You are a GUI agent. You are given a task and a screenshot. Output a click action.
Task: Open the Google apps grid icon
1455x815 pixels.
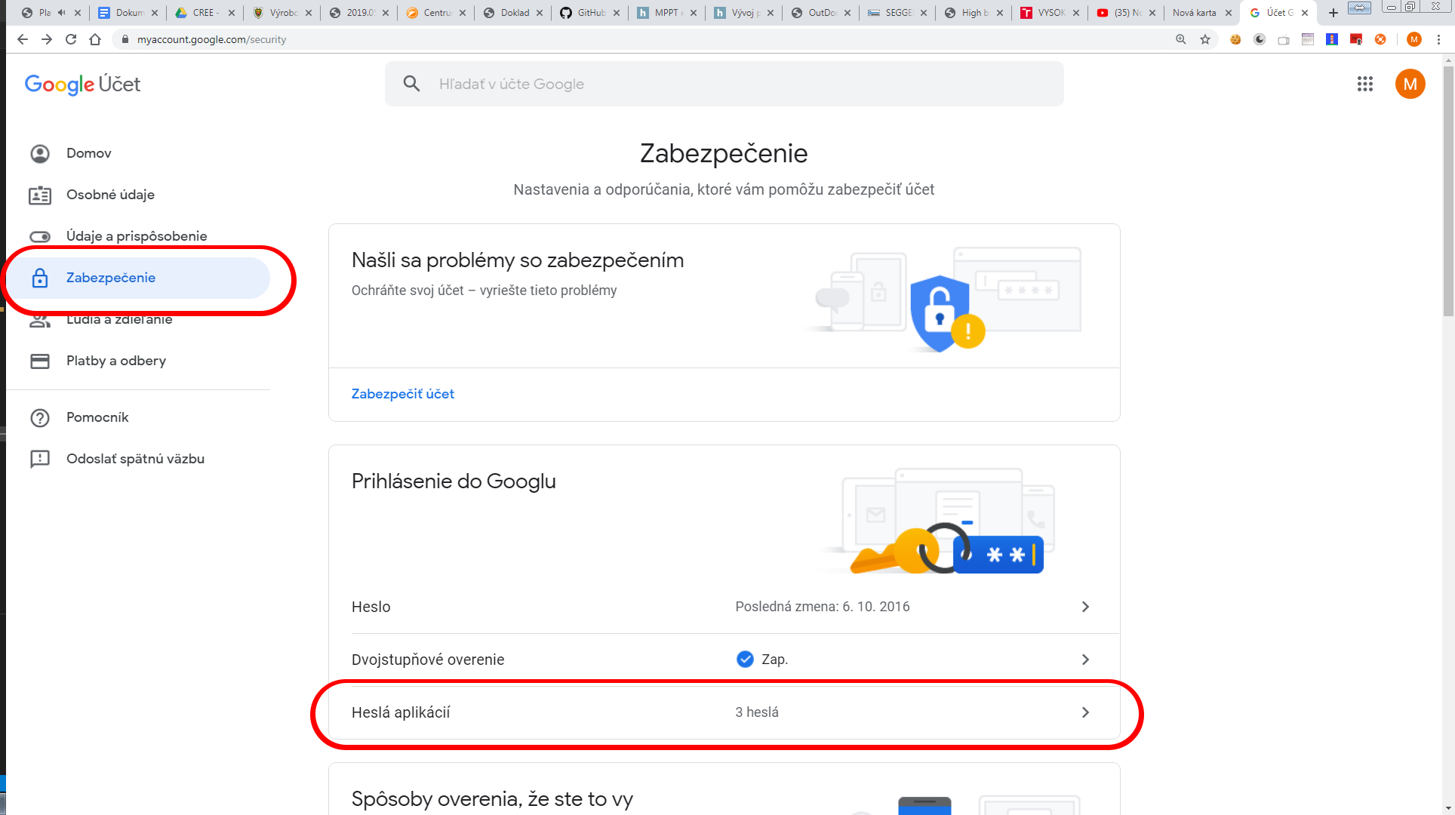point(1364,84)
